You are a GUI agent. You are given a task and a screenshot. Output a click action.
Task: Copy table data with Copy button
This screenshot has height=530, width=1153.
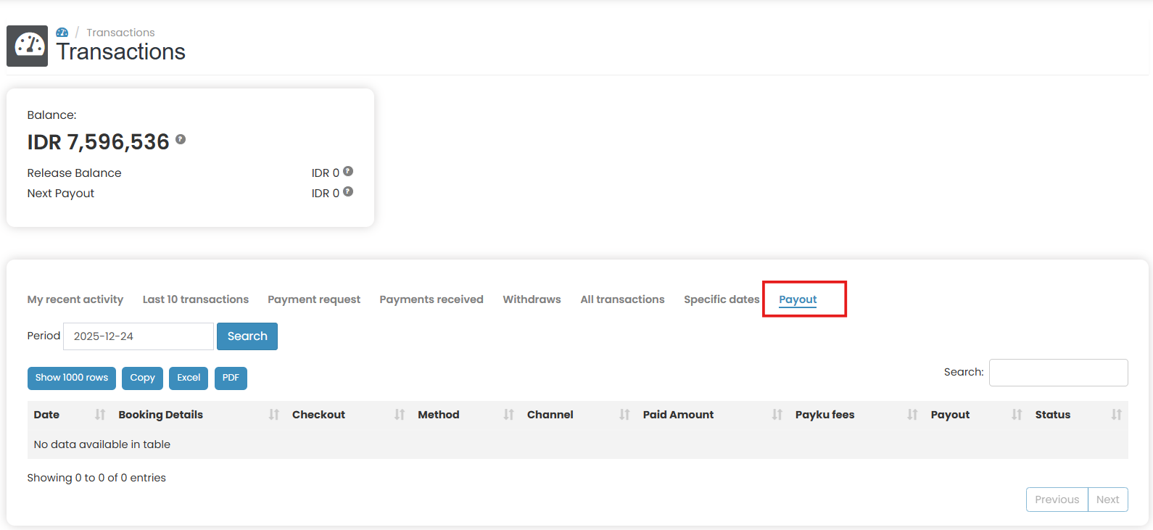[x=142, y=378]
